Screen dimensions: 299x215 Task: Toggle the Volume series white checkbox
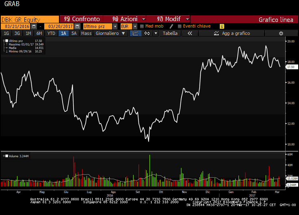click(x=6, y=156)
